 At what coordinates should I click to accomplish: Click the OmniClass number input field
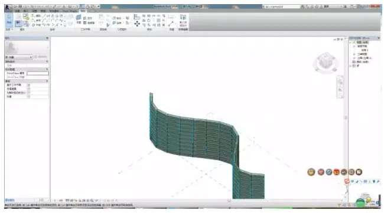(38, 73)
